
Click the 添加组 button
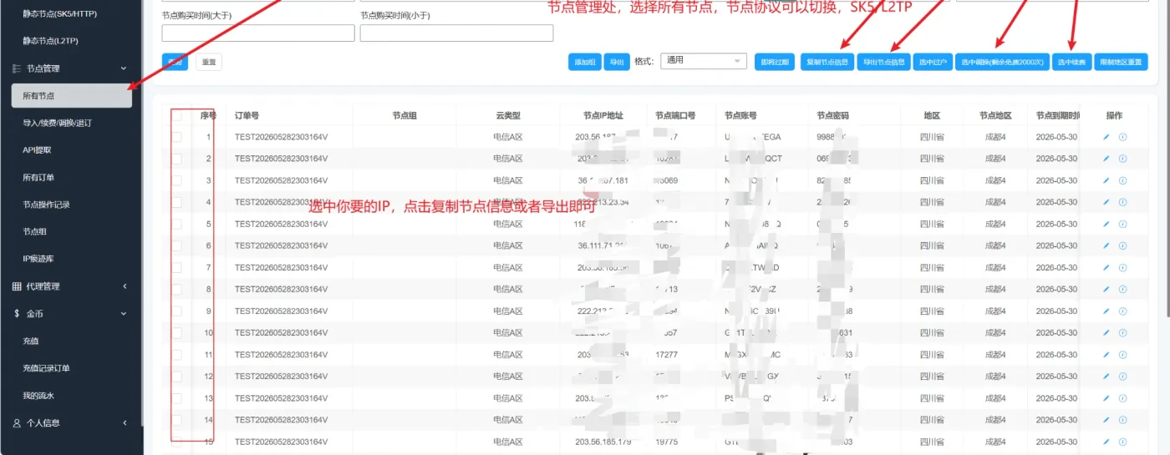584,62
